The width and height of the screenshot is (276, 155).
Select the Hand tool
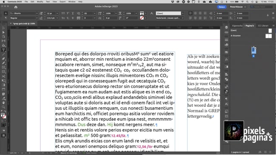pos(3,102)
